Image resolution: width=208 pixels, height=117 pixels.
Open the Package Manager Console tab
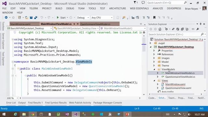click(108, 103)
